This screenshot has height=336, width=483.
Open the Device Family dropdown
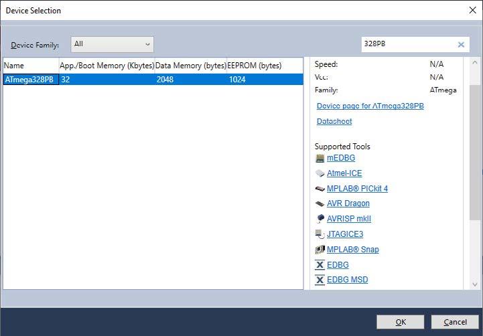tap(112, 44)
